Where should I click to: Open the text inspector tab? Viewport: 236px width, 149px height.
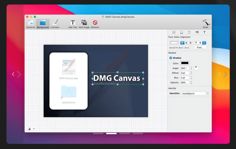click(204, 32)
